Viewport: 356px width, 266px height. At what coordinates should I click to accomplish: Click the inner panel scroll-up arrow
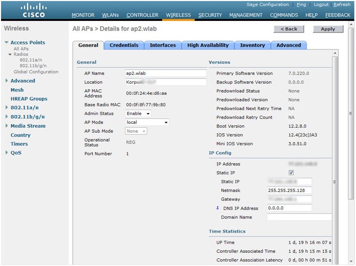pyautogui.click(x=335, y=54)
